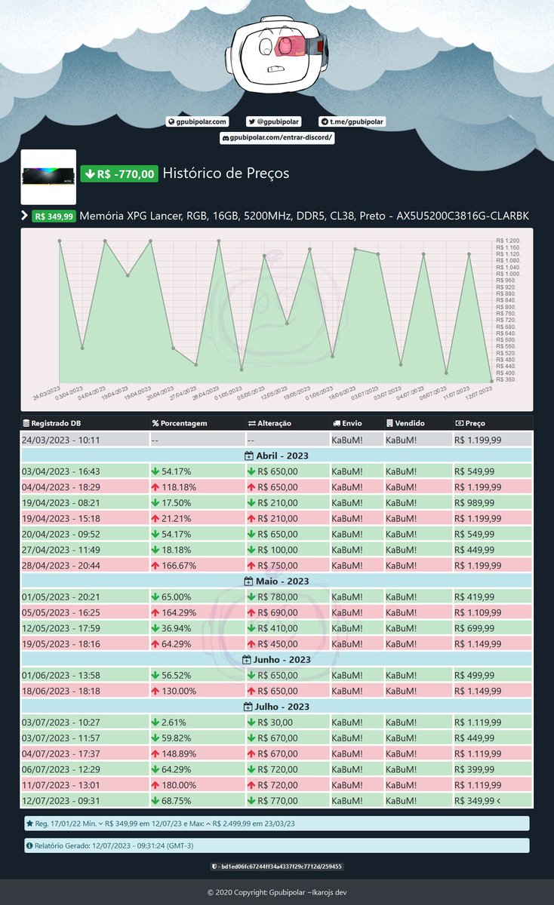Click the 2020 Copyright Gpubipolar footer text
The image size is (554, 905).
(276, 893)
